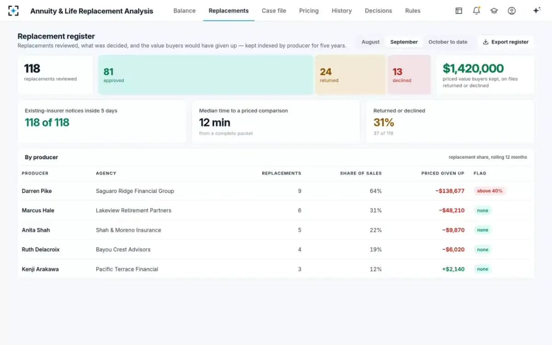Click the sparkle assistant icon
Screen dimensions: 552x345
[536, 11]
